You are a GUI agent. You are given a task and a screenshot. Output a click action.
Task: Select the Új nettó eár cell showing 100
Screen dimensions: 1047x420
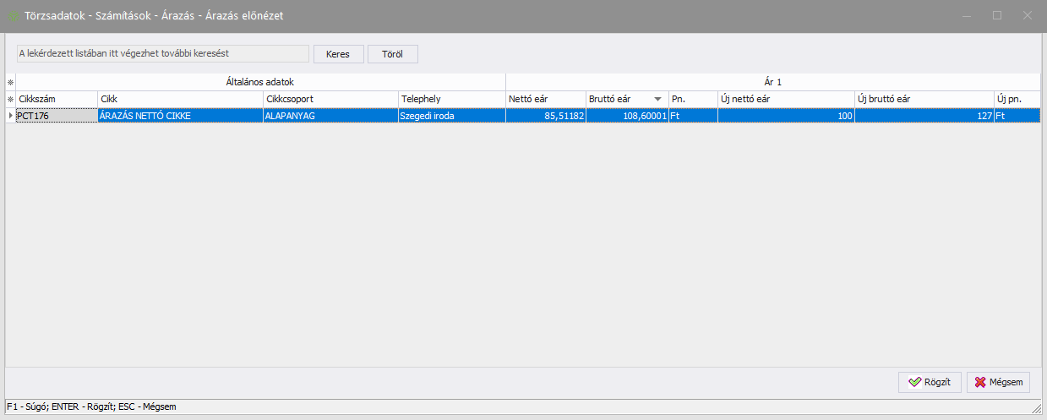tap(786, 116)
